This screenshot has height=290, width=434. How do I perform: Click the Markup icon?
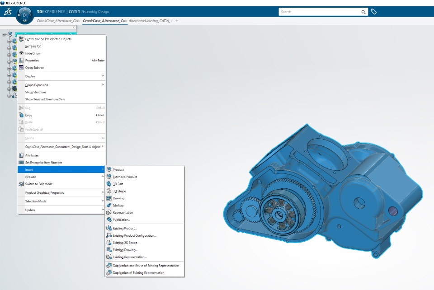pyautogui.click(x=109, y=206)
